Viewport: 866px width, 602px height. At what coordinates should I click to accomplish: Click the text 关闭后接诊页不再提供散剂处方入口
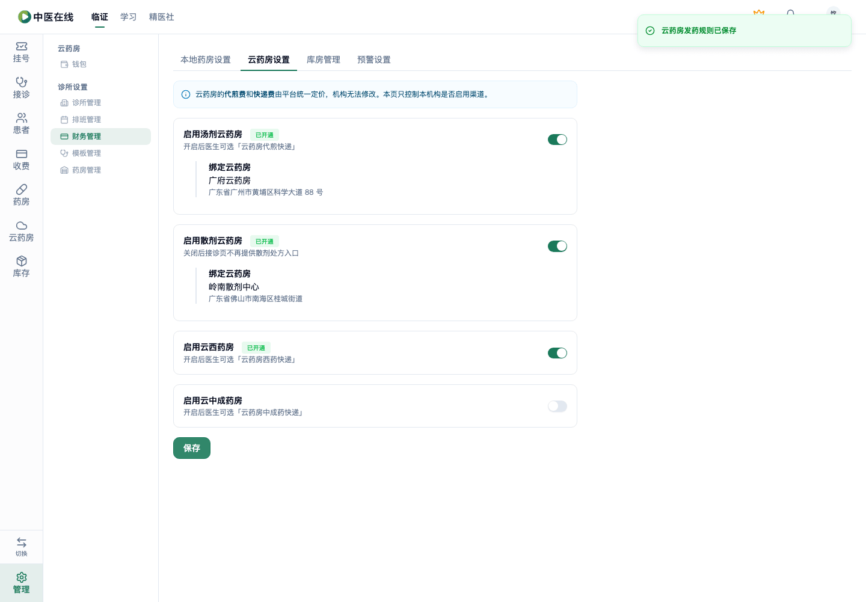[x=241, y=253]
